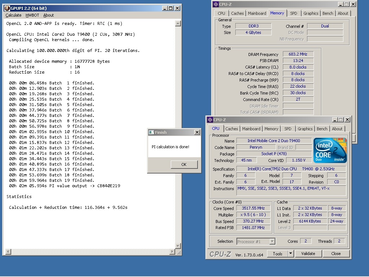The height and width of the screenshot is (277, 369).
Task: Open the Processor #1 selection dropdown
Action: tap(272, 241)
